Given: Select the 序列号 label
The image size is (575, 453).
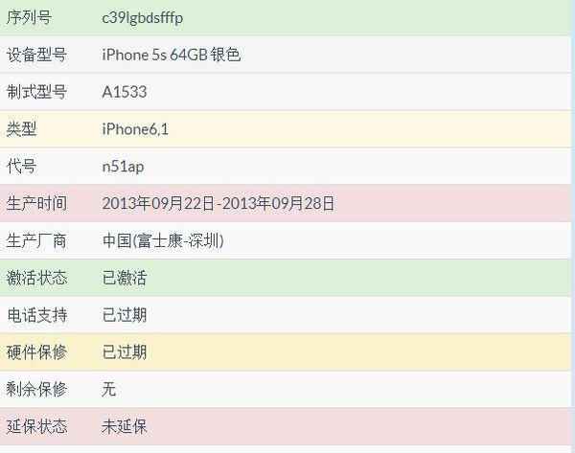Looking at the screenshot, I should pyautogui.click(x=30, y=18).
